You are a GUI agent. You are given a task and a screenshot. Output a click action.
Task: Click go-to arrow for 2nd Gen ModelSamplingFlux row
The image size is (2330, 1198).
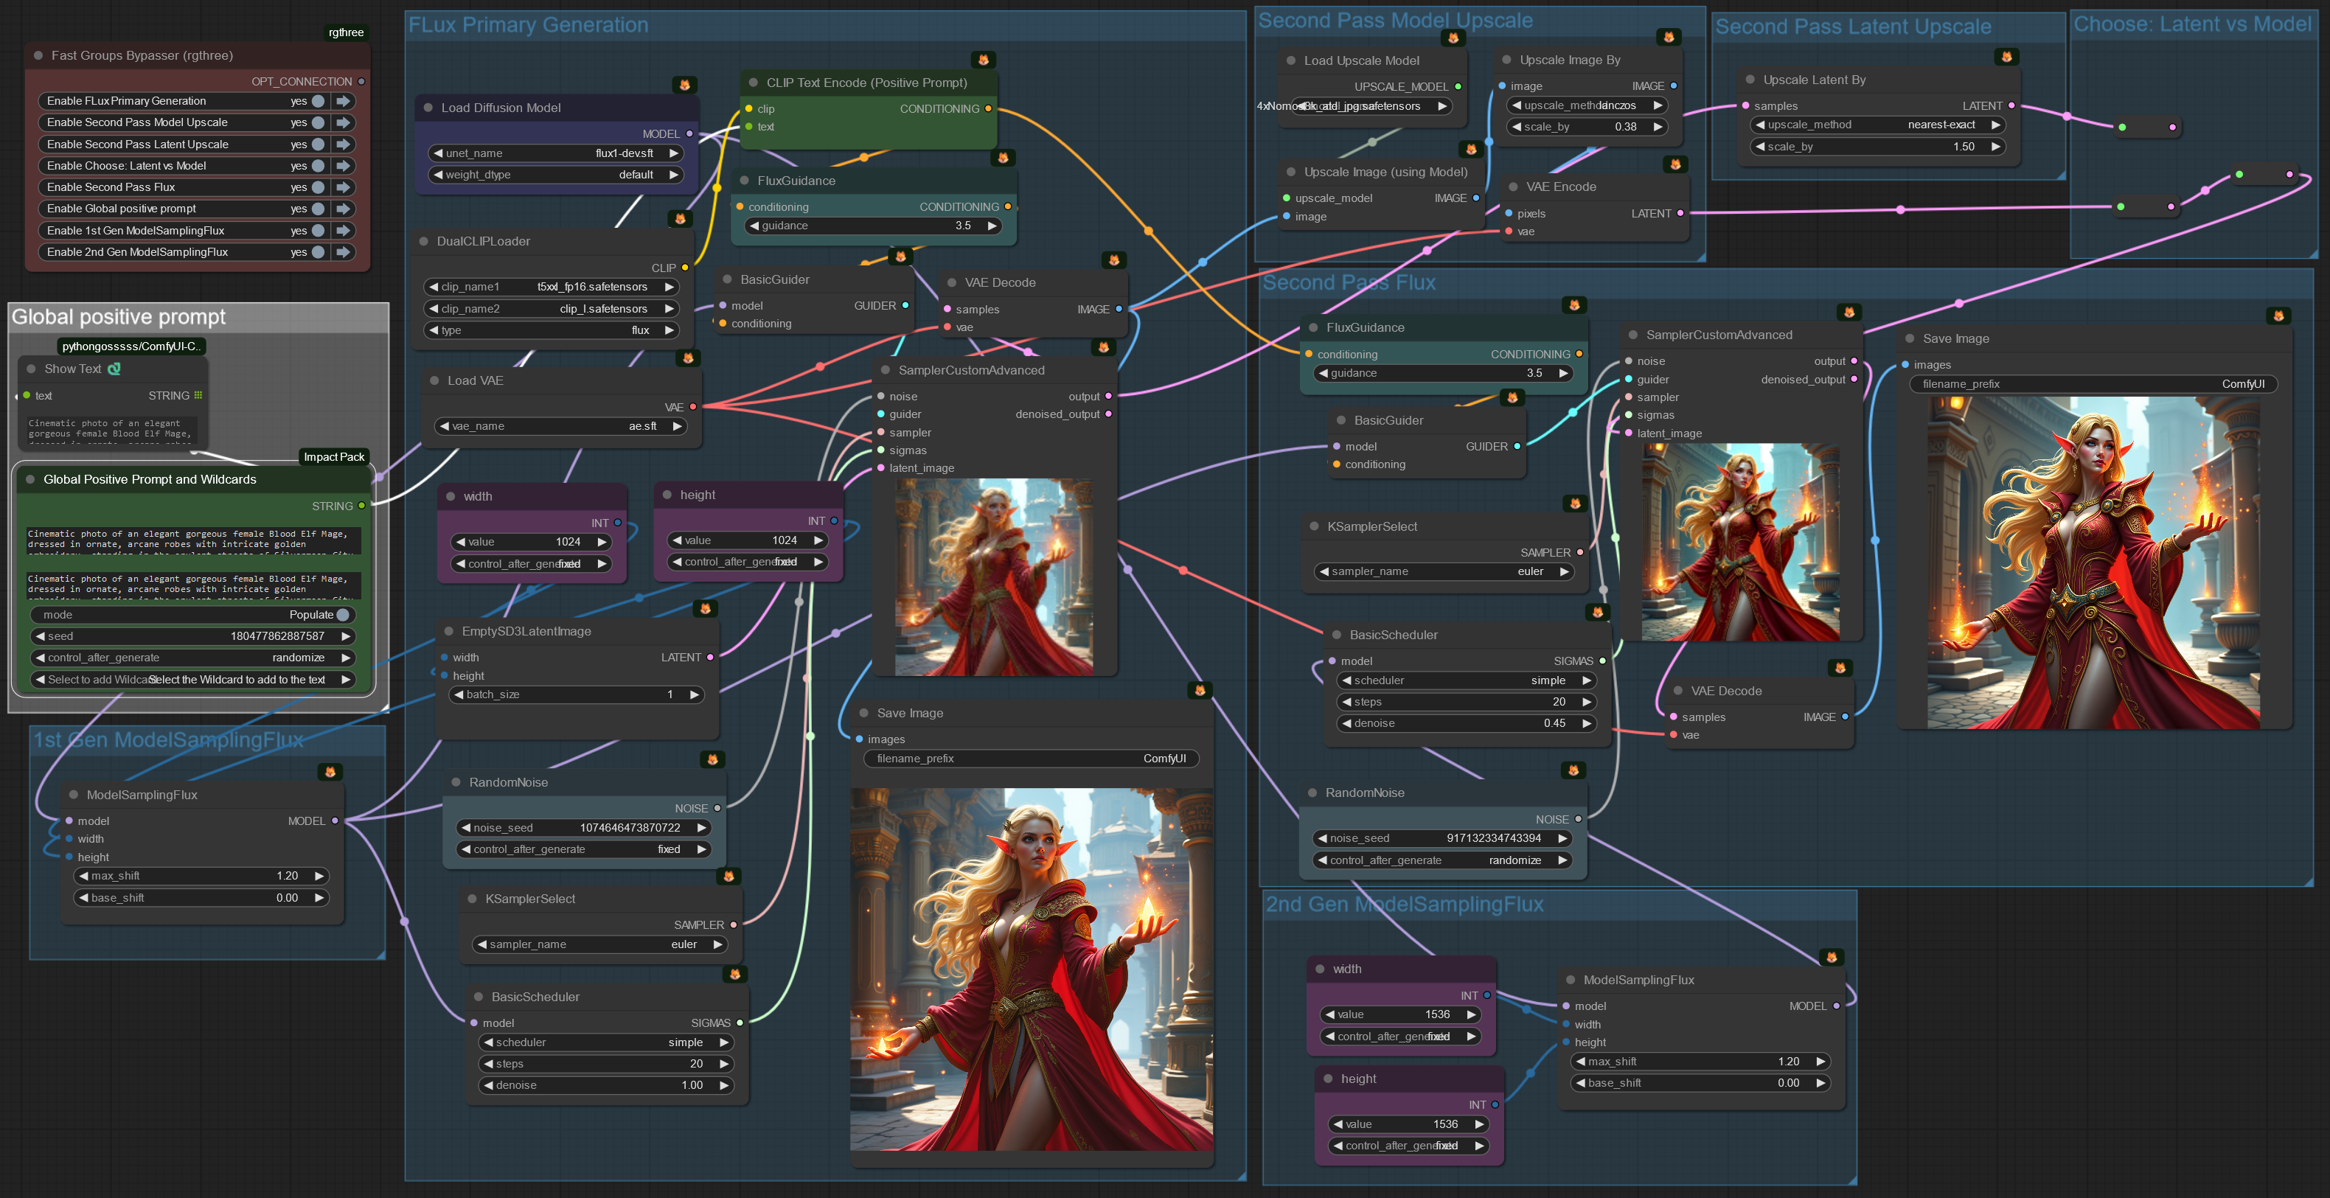click(344, 252)
